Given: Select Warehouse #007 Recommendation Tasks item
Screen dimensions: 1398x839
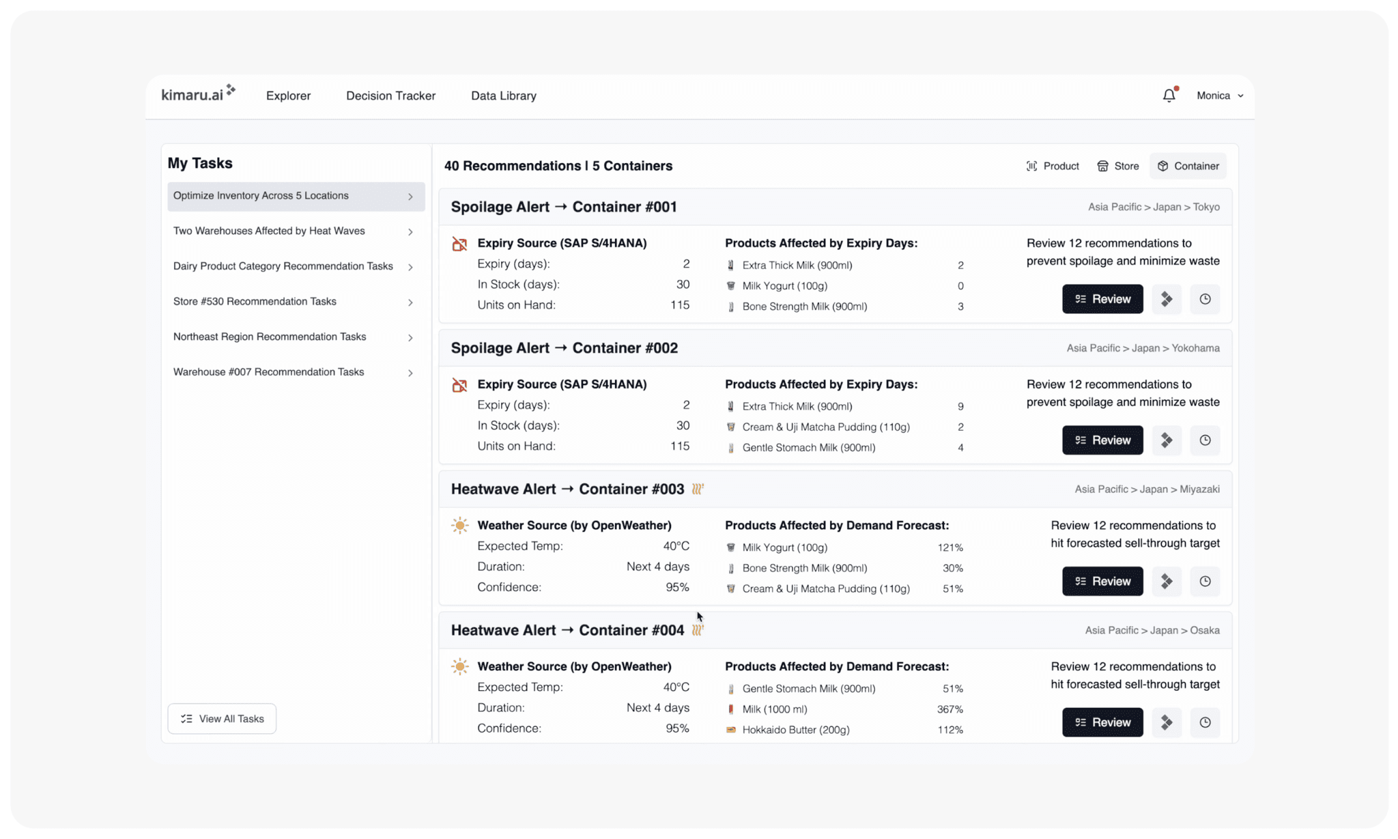Looking at the screenshot, I should pos(268,372).
